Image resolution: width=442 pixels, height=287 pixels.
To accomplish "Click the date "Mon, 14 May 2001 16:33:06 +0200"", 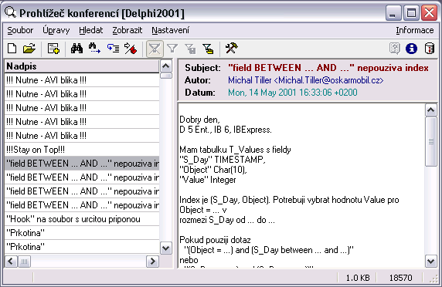I will click(x=293, y=93).
